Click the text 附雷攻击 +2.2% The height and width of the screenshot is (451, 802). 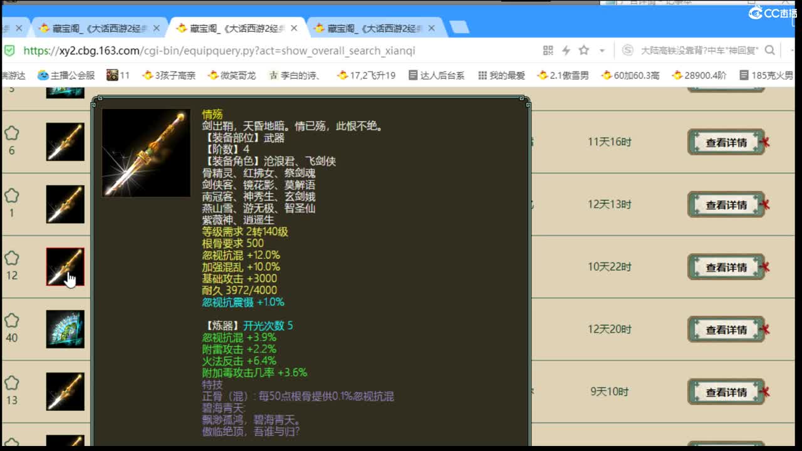[239, 349]
